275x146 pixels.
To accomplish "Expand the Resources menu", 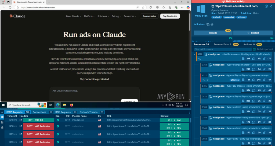I will click(x=130, y=16).
